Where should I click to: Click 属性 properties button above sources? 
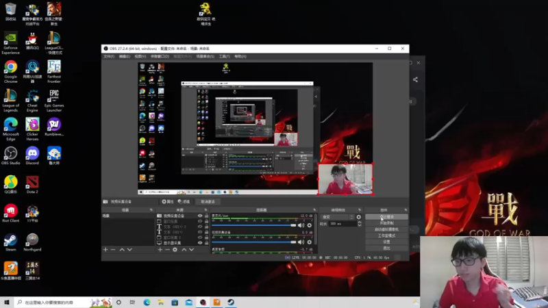pos(168,201)
